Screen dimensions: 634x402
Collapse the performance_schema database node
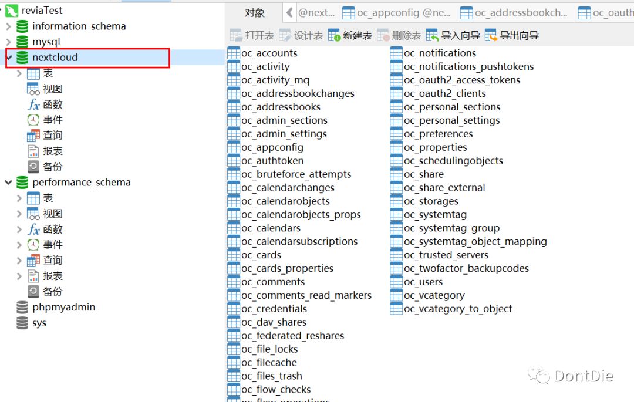tap(8, 182)
